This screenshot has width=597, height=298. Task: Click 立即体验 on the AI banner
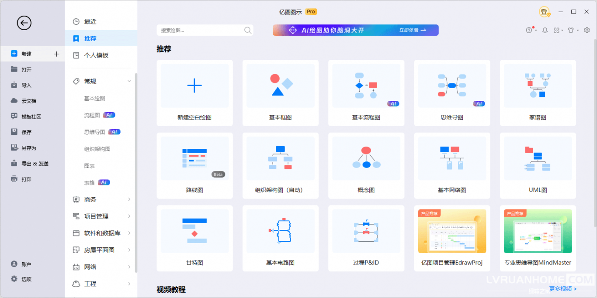tap(412, 30)
